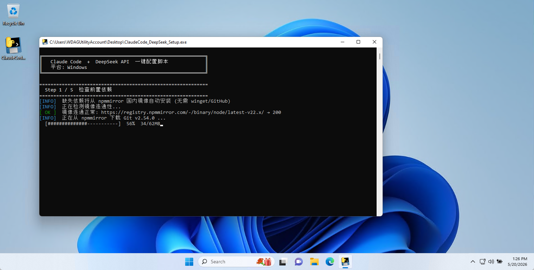Viewport: 534px width, 270px height.
Task: Click the "下载 Git v2.54.0" line
Action: pyautogui.click(x=113, y=118)
